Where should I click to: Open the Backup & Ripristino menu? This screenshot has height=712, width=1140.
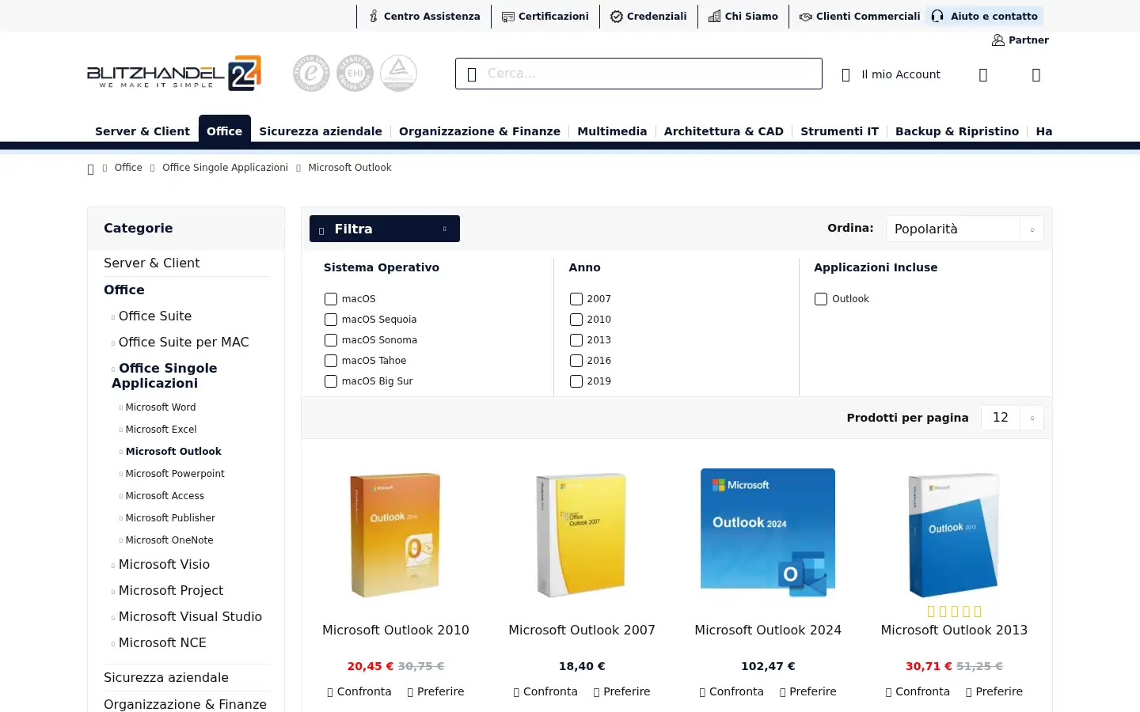coord(957,131)
